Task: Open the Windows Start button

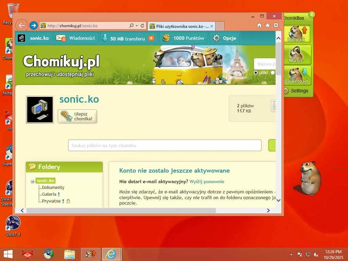Action: (x=8, y=254)
